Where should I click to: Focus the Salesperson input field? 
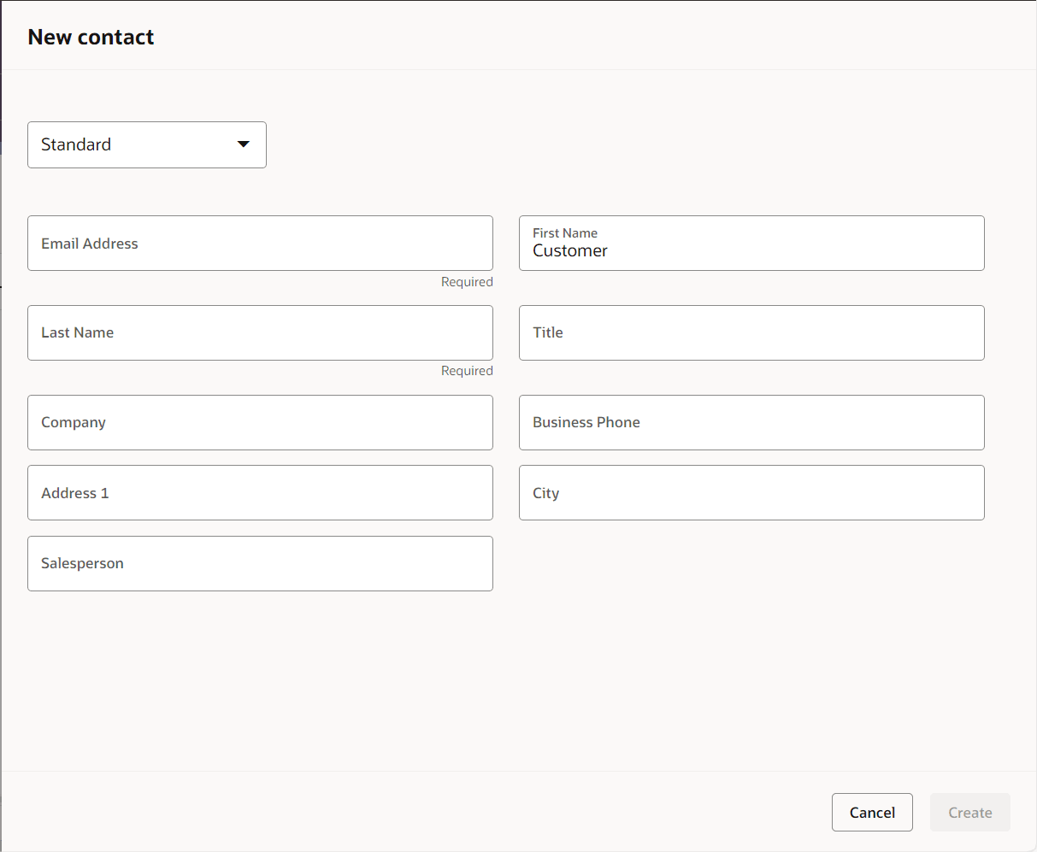point(260,563)
